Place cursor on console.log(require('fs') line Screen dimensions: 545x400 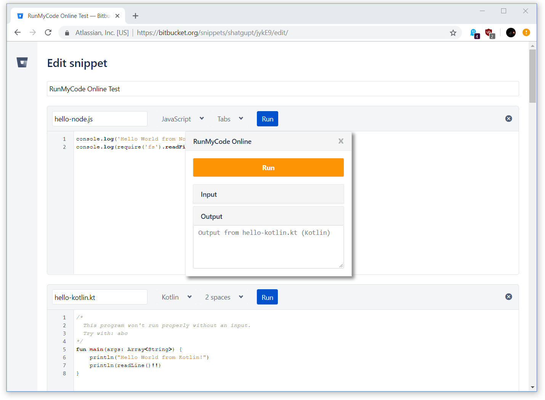coord(131,147)
